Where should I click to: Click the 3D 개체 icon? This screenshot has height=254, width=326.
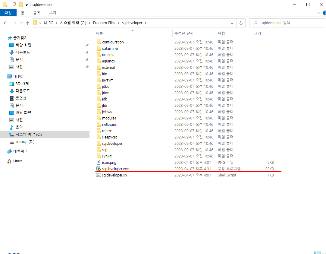pos(12,84)
